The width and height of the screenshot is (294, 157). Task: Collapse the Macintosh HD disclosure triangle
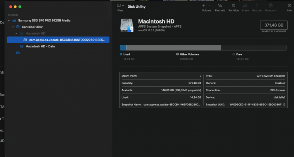pyautogui.click(x=17, y=33)
